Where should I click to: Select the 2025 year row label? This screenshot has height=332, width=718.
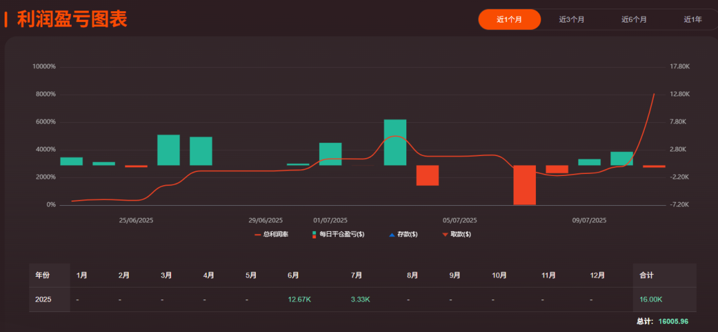click(x=43, y=299)
